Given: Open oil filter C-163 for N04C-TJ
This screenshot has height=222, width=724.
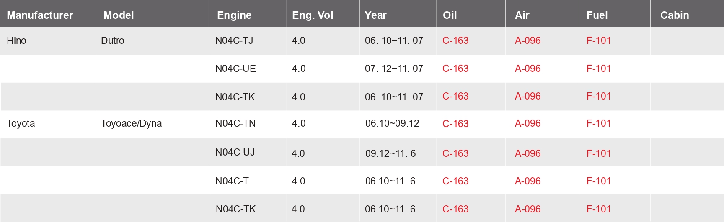Looking at the screenshot, I should click(x=455, y=41).
